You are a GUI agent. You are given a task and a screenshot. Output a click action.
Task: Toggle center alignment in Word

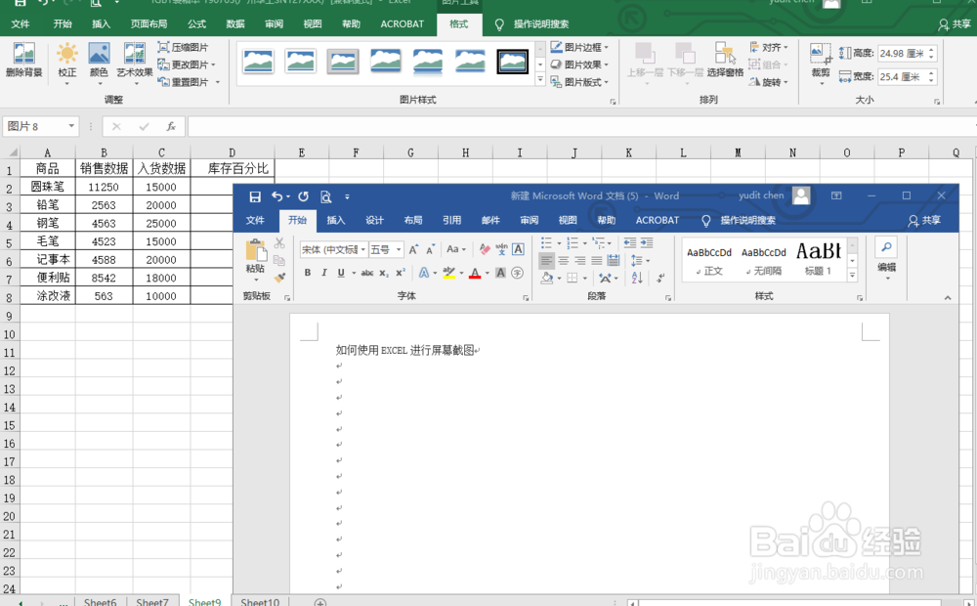tap(564, 261)
